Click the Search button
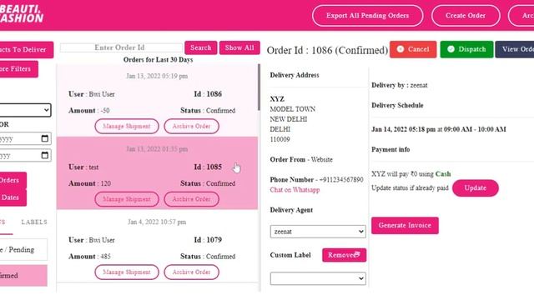 (x=200, y=47)
